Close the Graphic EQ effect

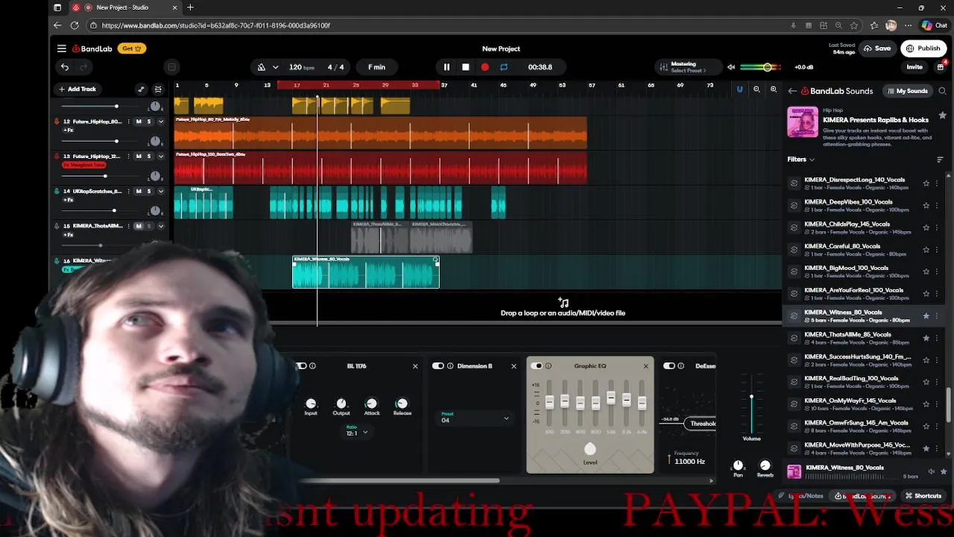(645, 366)
